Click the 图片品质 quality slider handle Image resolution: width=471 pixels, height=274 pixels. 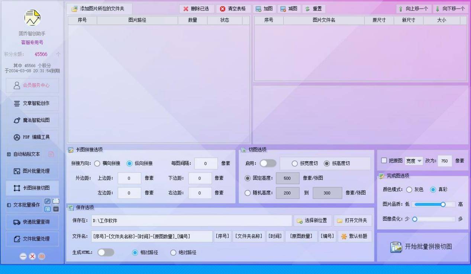pos(443,204)
